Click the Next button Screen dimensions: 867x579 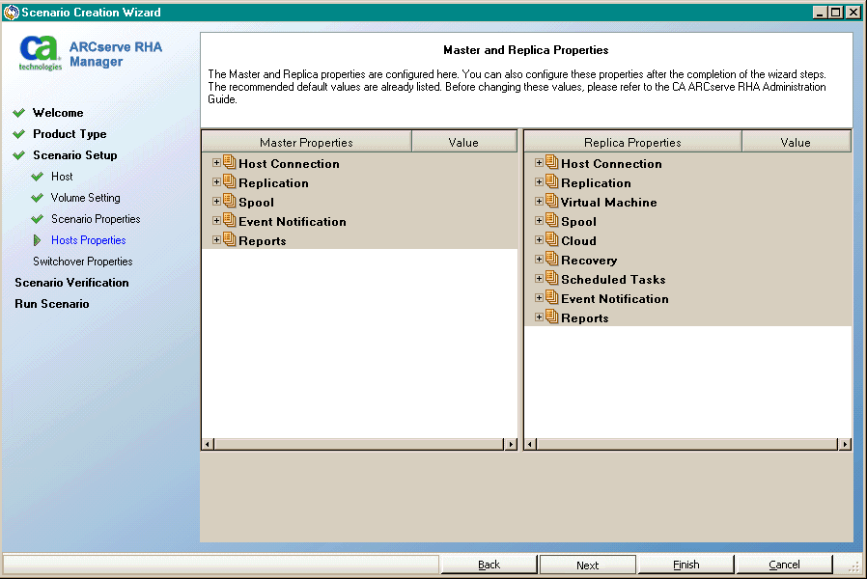click(587, 565)
